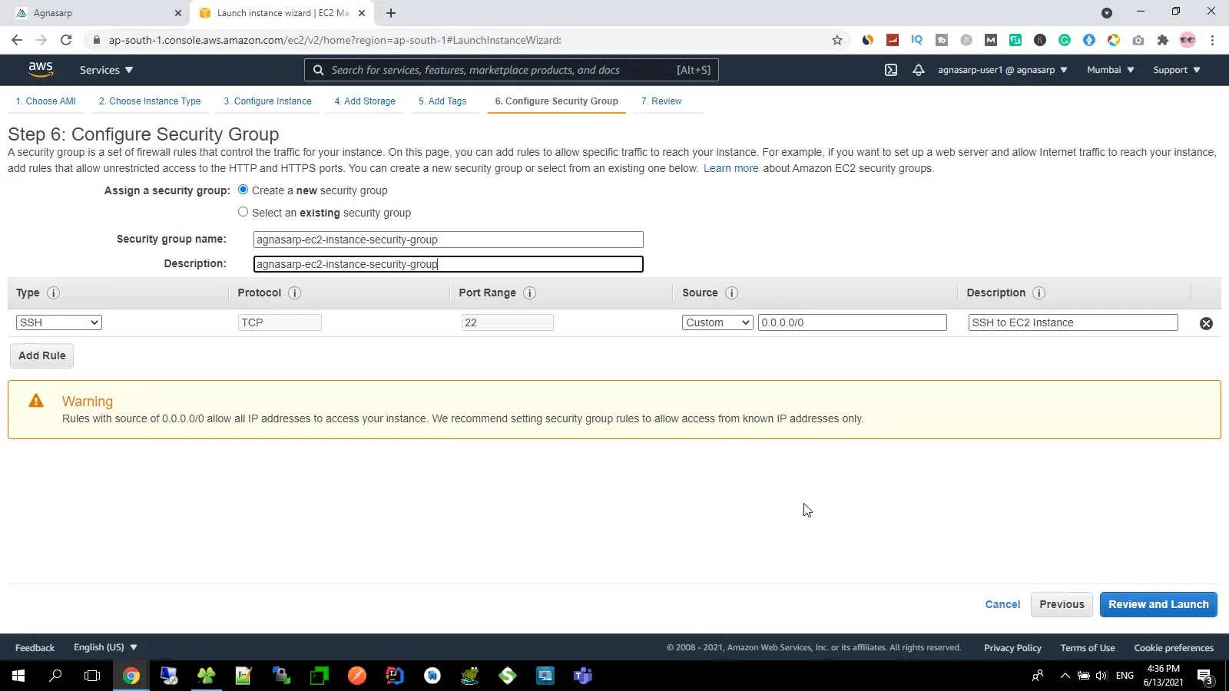Expand the Services menu
1229x691 pixels.
pyautogui.click(x=106, y=70)
